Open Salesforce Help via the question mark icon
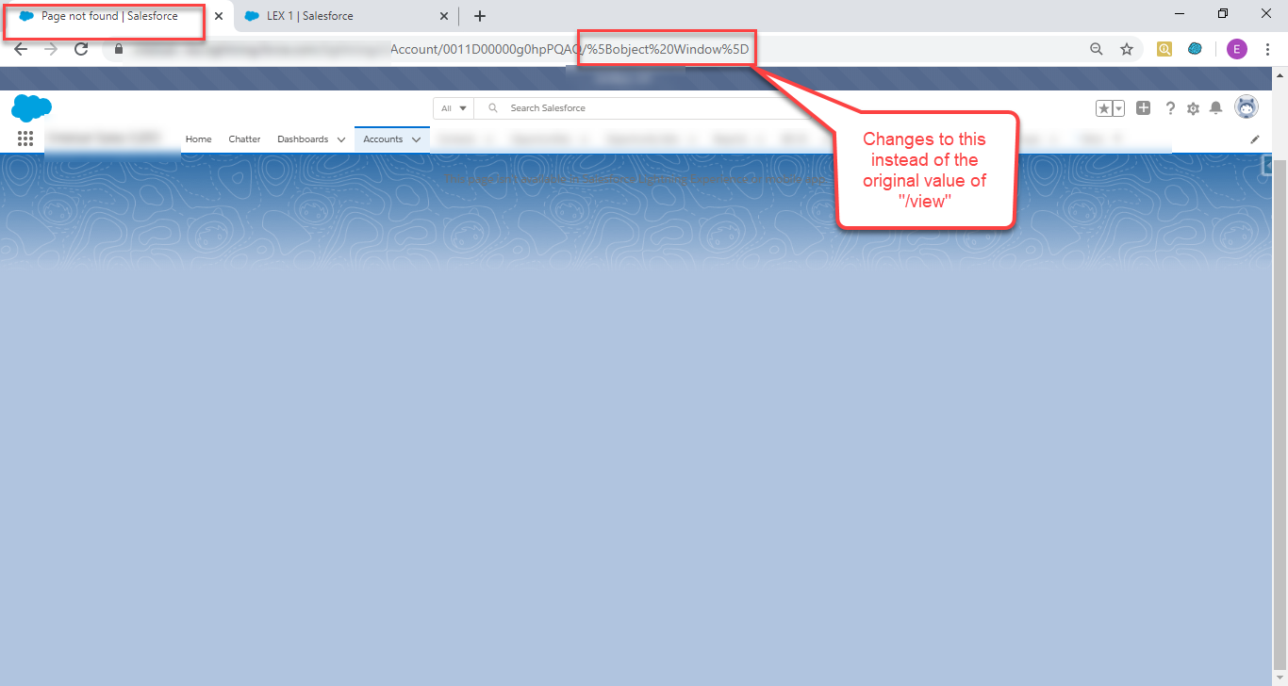The image size is (1288, 686). [x=1170, y=108]
